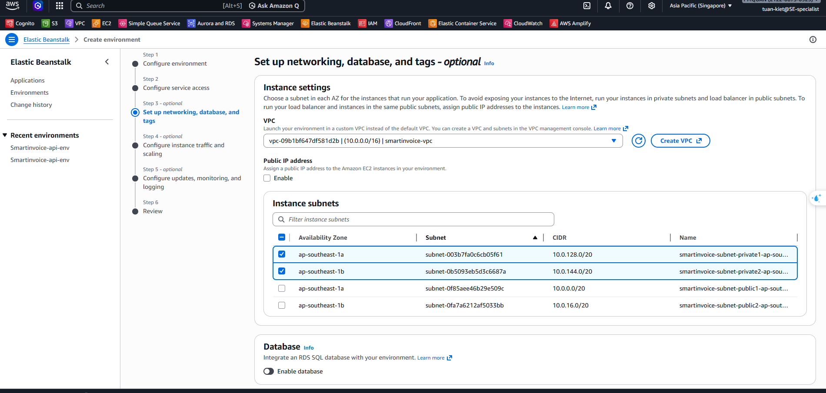This screenshot has height=393, width=826.
Task: Click the Create VPC button
Action: [x=680, y=141]
